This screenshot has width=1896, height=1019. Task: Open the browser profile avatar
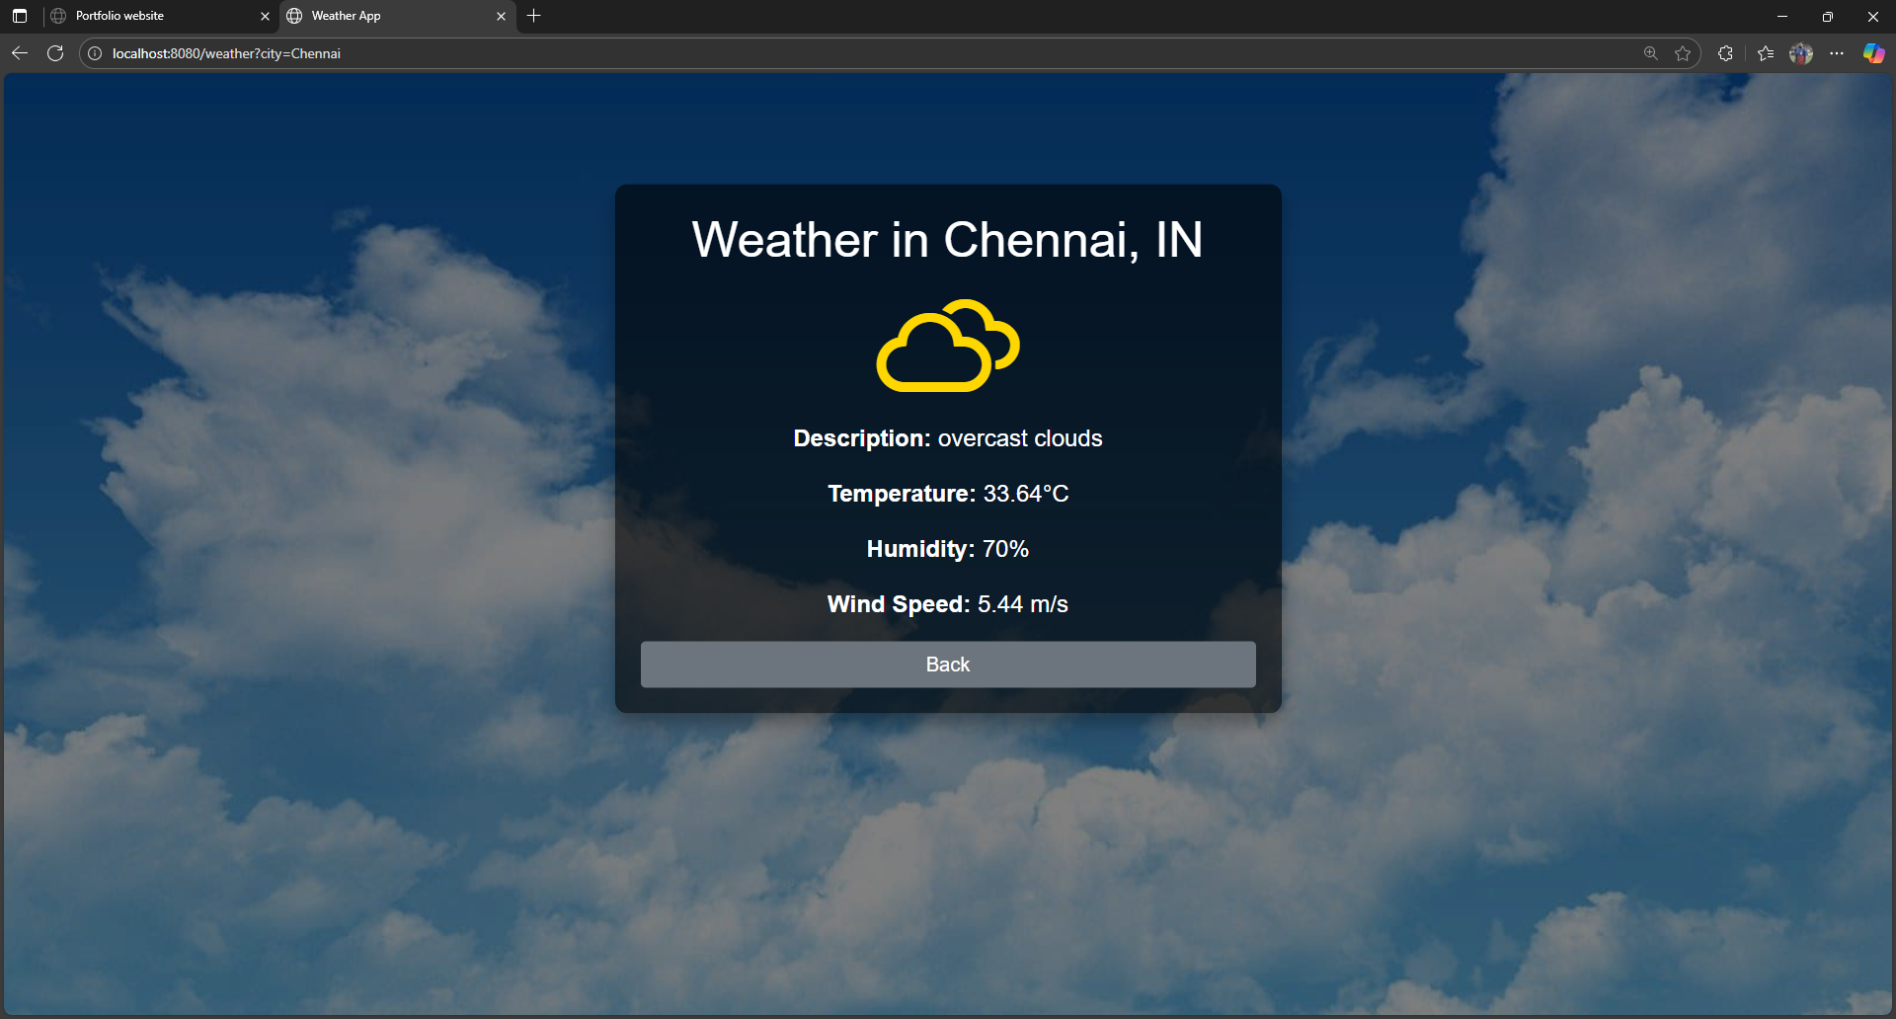pos(1801,53)
